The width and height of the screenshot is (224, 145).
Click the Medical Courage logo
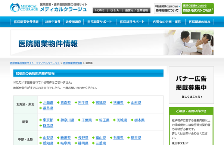coord(24,7)
